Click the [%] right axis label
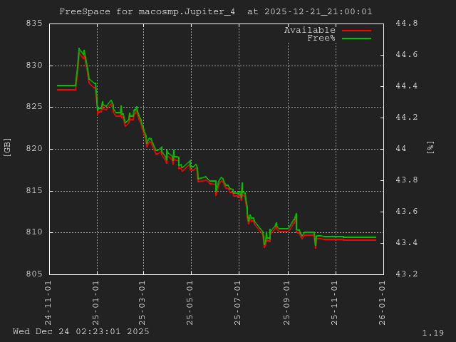Viewport: 456px width, 342px height. click(430, 147)
